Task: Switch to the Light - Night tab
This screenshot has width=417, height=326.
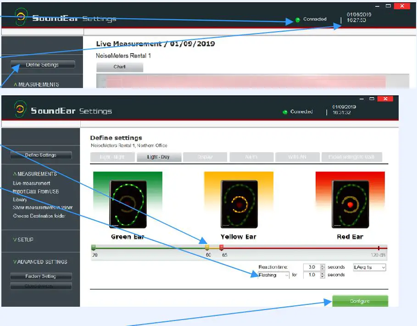Action: pyautogui.click(x=112, y=157)
